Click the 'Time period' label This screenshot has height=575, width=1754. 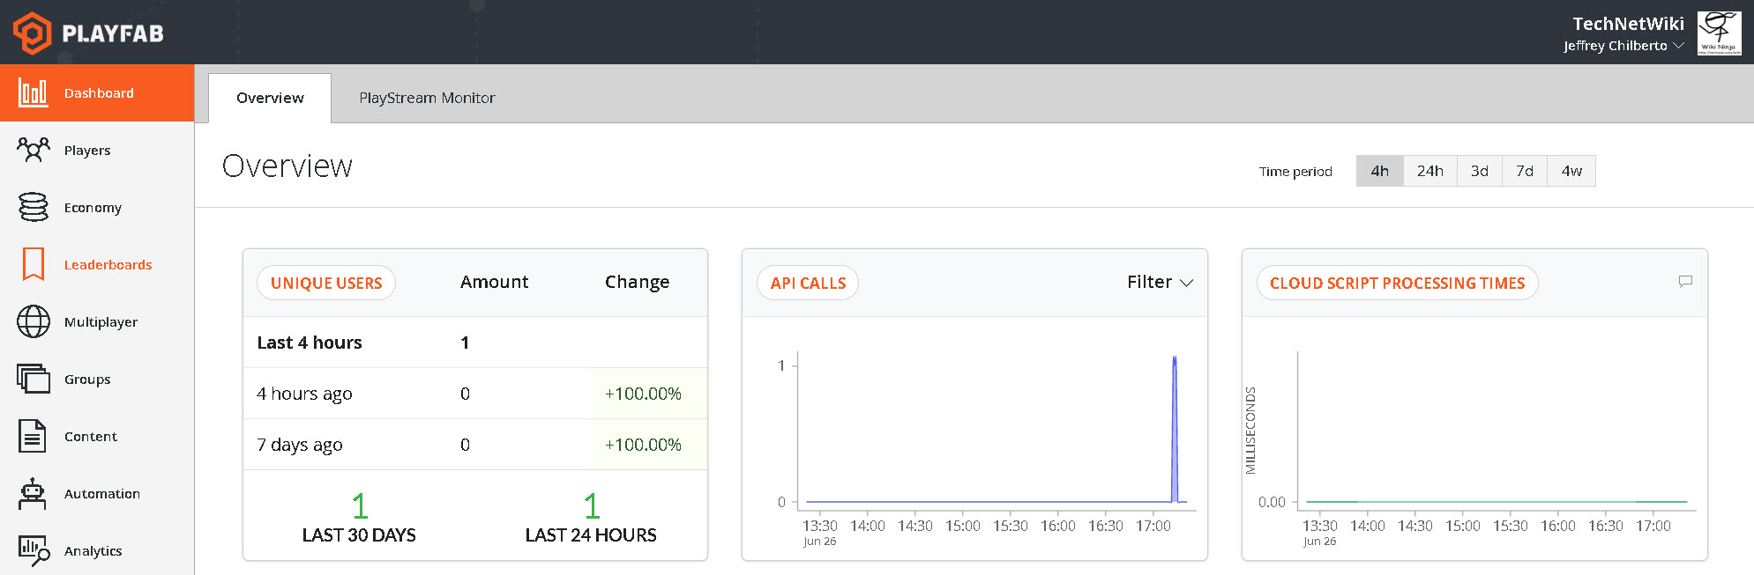[1295, 172]
